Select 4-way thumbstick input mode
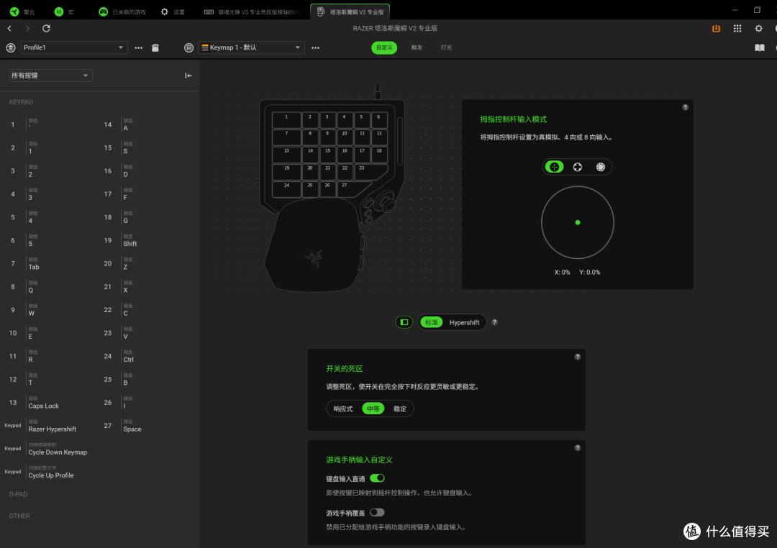 pos(577,167)
